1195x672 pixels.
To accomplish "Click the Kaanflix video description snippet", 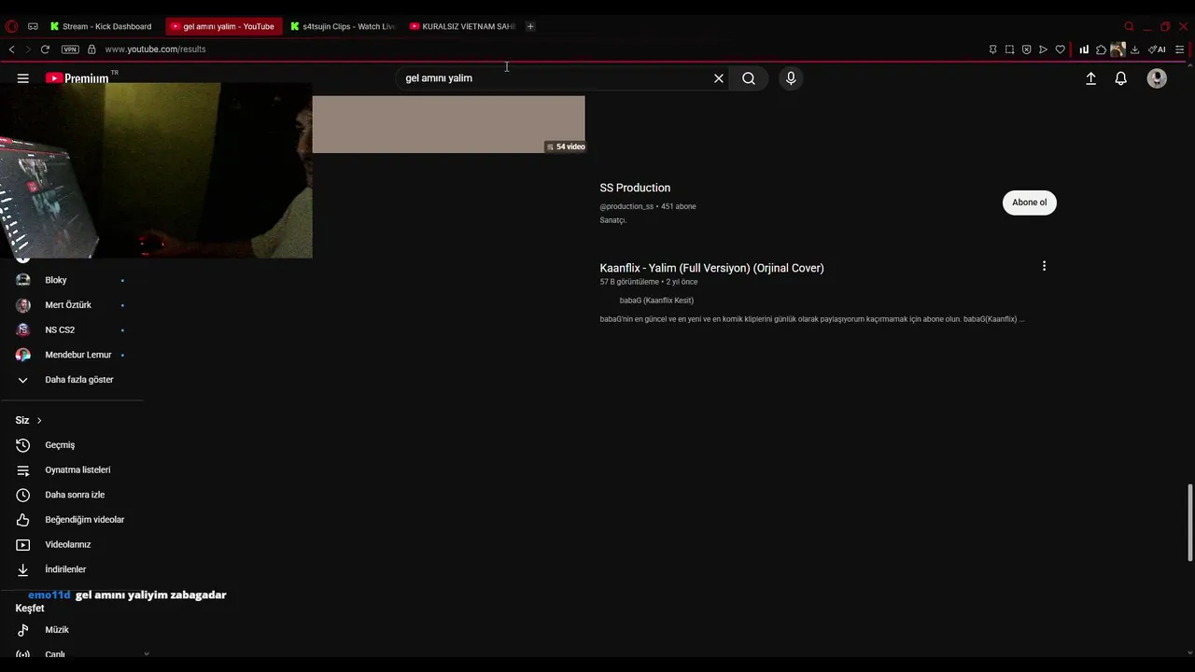I will coord(811,319).
